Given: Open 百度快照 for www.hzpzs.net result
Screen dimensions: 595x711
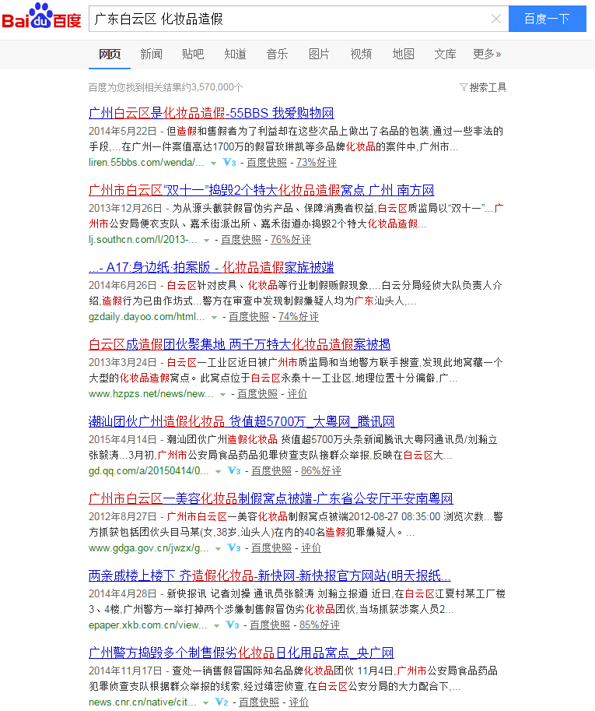Looking at the screenshot, I should 257,393.
